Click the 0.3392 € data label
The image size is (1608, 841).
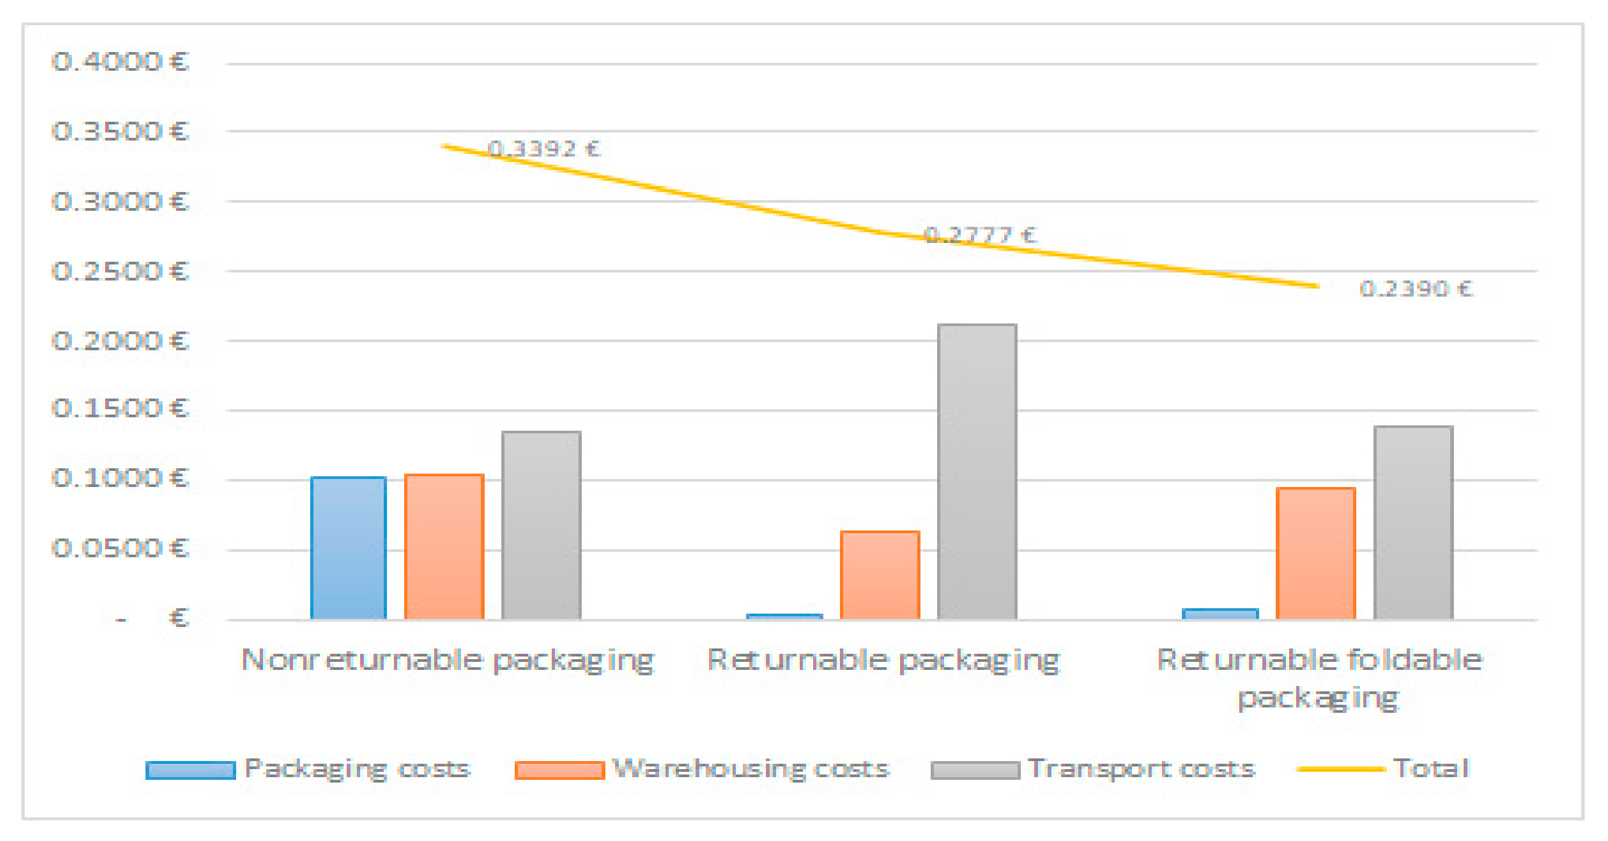[x=544, y=149]
